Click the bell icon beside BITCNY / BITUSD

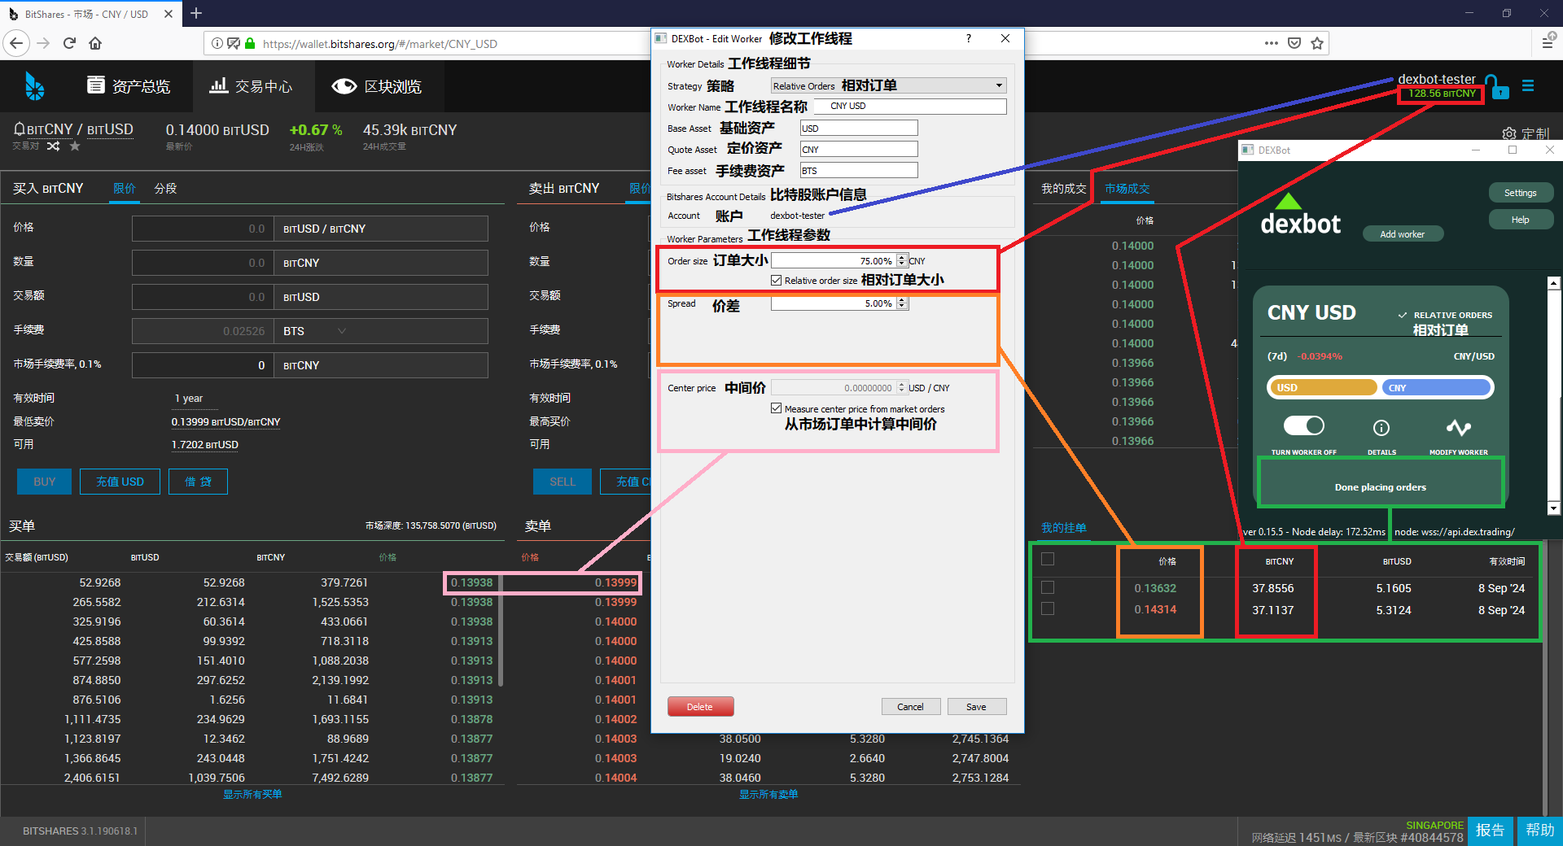20,129
